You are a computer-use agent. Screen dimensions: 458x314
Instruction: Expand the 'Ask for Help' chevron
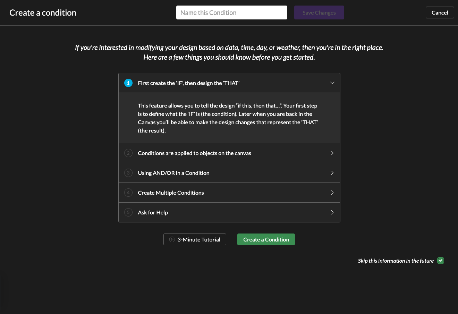332,212
